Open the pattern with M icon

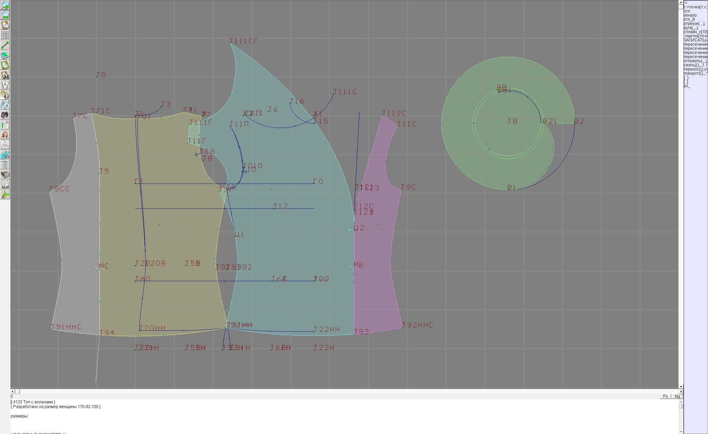(5, 75)
